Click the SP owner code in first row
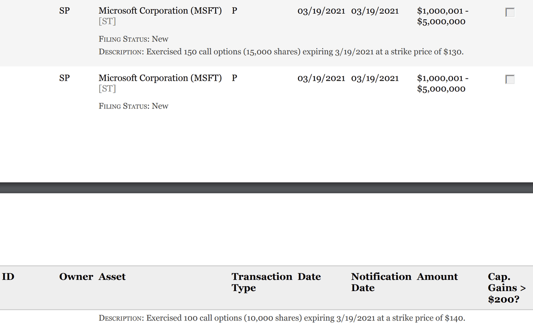This screenshot has width=533, height=330. pyautogui.click(x=64, y=11)
